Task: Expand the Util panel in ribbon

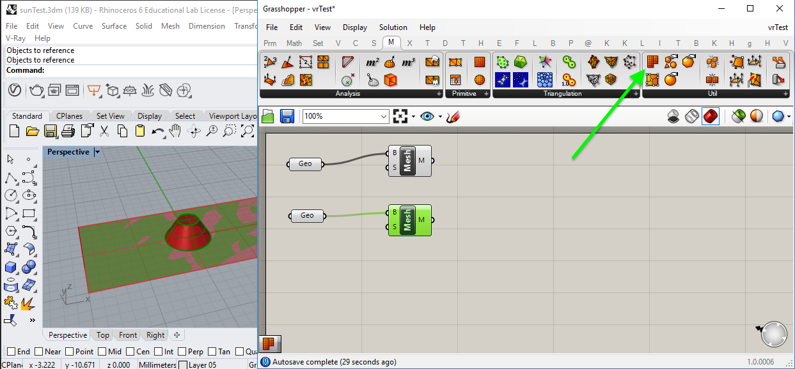Action: (786, 94)
